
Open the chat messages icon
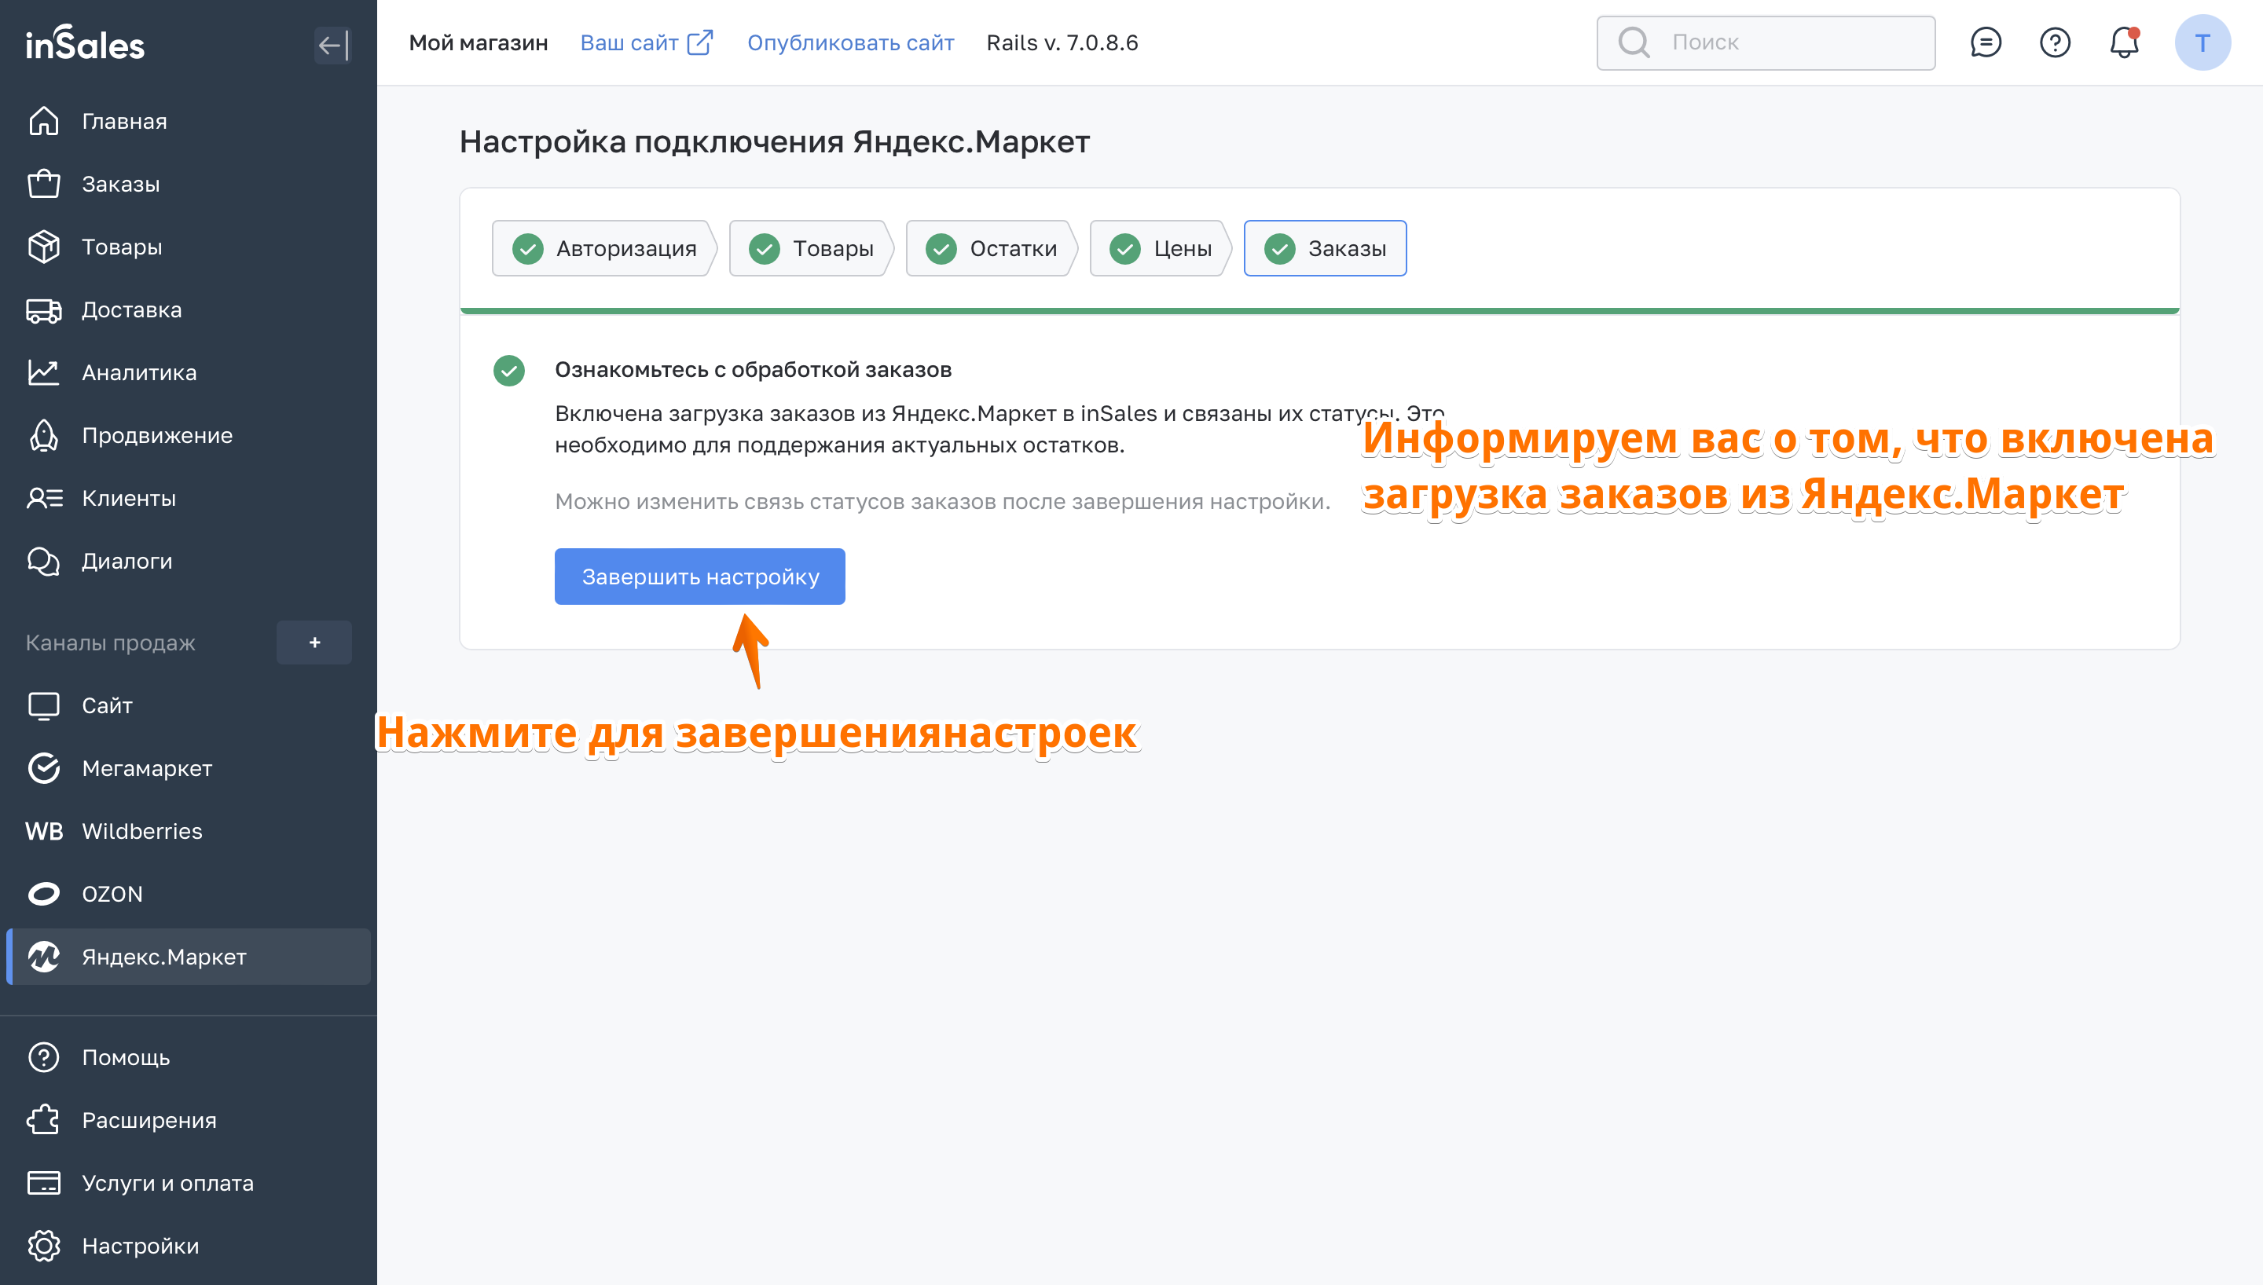[x=1985, y=42]
